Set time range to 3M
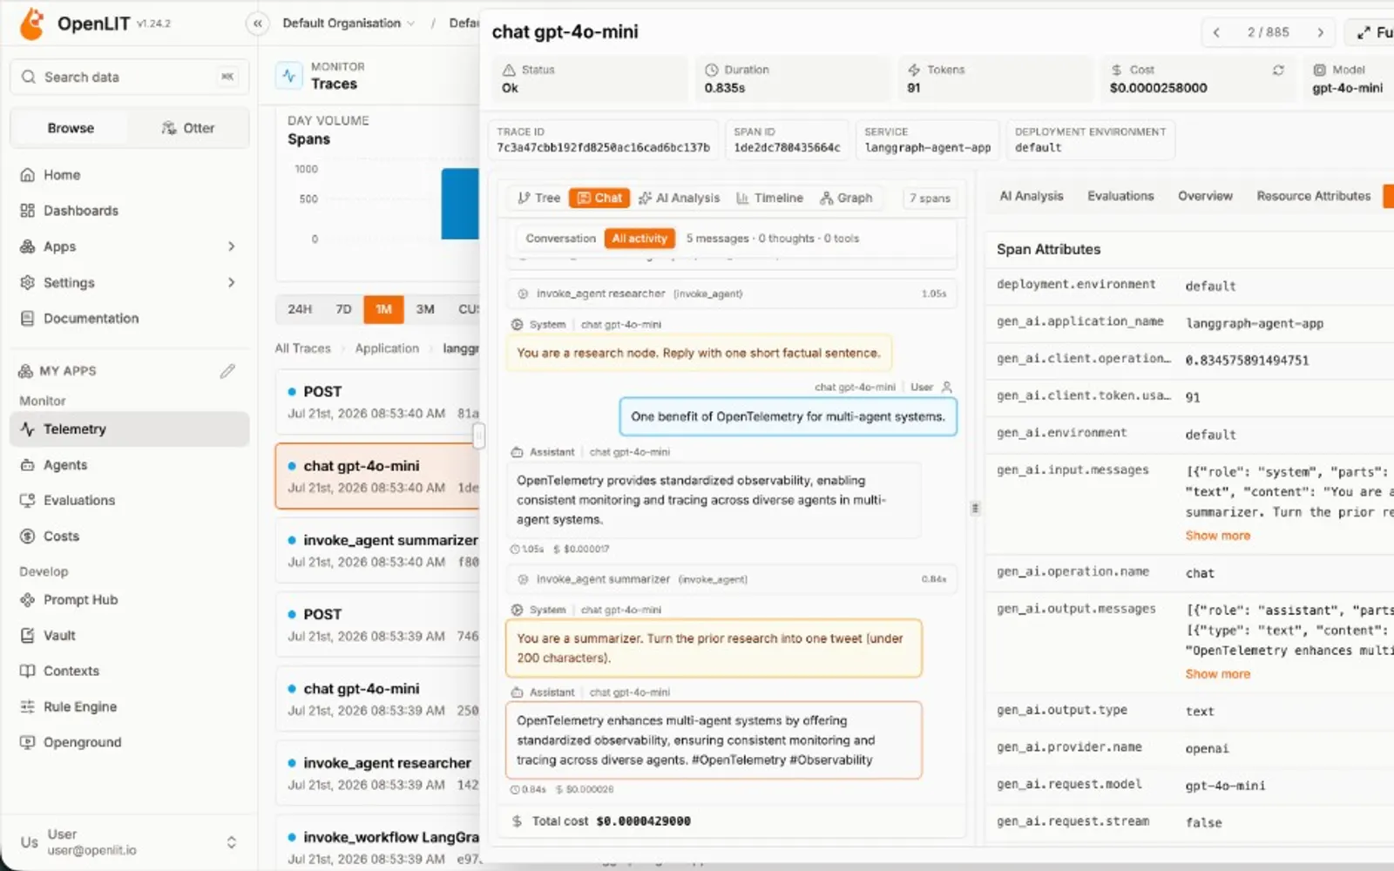The height and width of the screenshot is (871, 1394). [425, 309]
